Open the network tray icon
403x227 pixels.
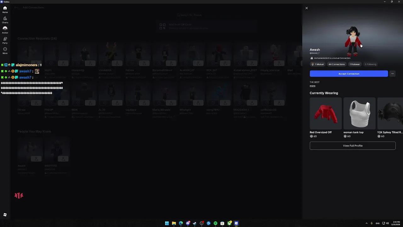383,223
